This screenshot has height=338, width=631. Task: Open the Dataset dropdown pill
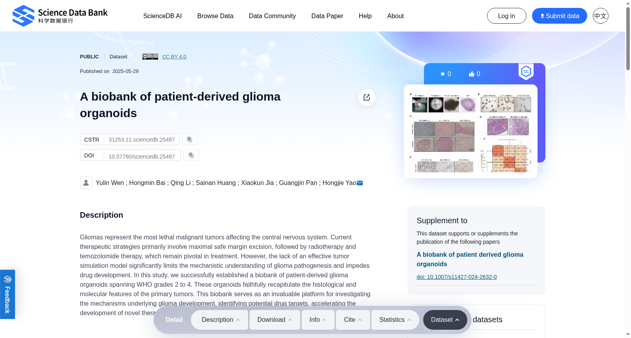point(445,320)
